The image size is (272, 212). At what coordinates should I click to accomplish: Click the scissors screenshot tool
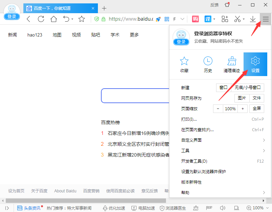pyautogui.click(x=237, y=19)
